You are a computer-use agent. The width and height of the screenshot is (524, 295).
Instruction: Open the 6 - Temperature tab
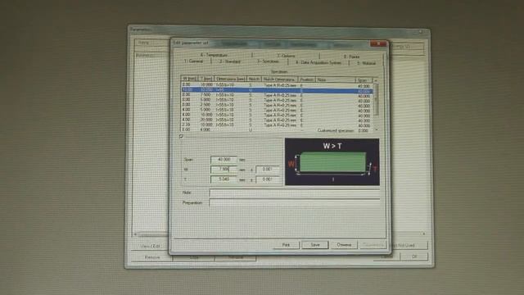[214, 55]
